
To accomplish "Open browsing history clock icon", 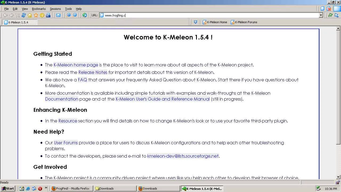I will coord(42,15).
